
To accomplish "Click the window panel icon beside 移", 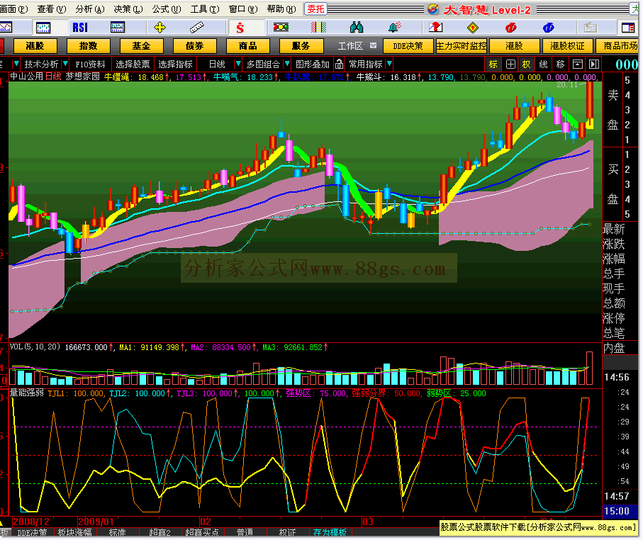I will pos(577,64).
